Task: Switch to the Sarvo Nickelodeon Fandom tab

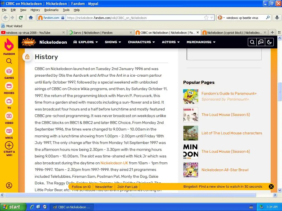Action: click(x=100, y=32)
